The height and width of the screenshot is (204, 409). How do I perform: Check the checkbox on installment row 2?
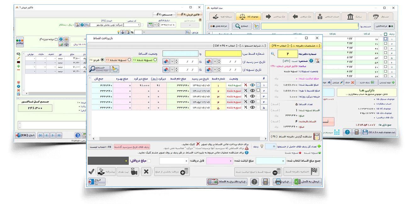point(258,90)
